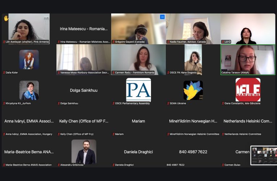277x181 pixels.
Task: Click the muted mic icon beside LEFÖ label
Action: coord(223,42)
